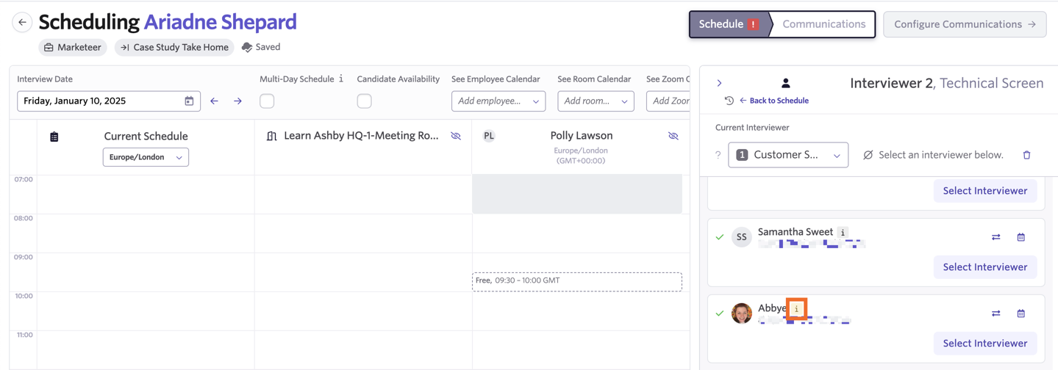Viewport: 1058px width, 370px height.
Task: Hide the Learn Ashby HQ room calendar
Action: (x=456, y=136)
